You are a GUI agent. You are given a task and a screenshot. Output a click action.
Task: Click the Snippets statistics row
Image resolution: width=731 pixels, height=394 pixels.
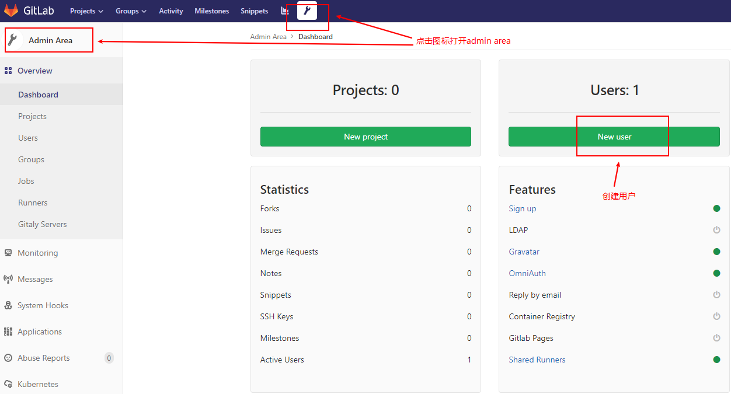[365, 295]
